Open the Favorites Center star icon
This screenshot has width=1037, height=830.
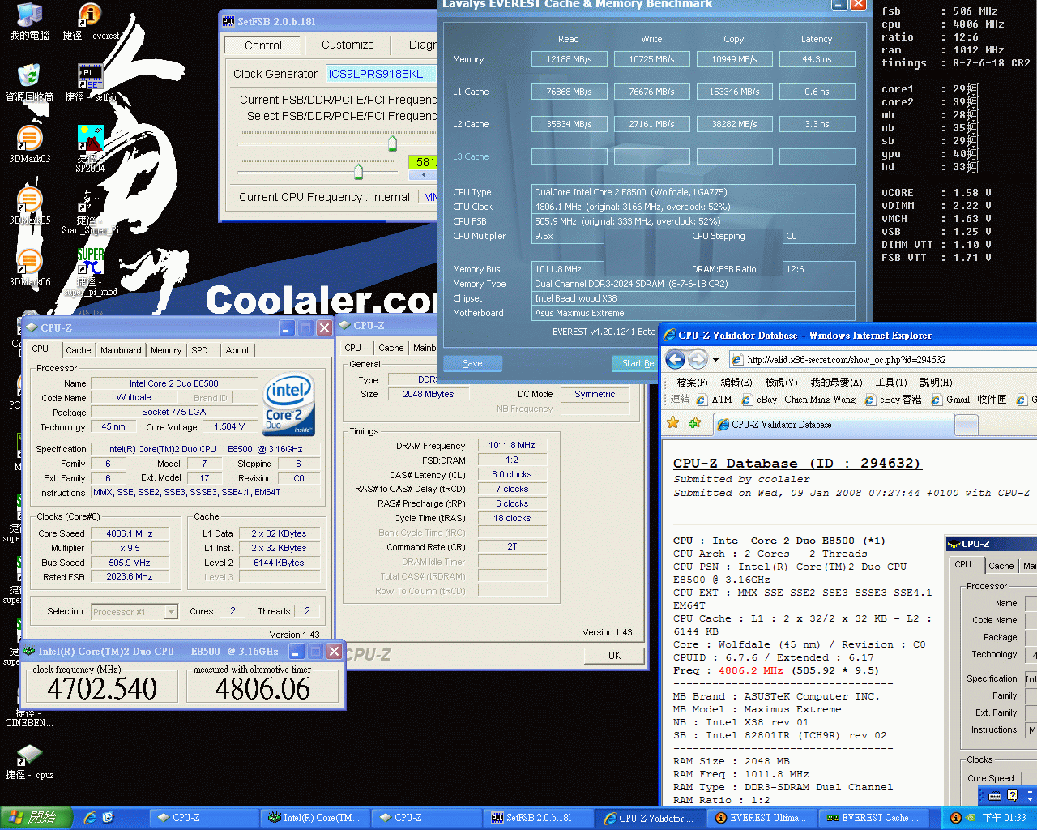point(672,423)
